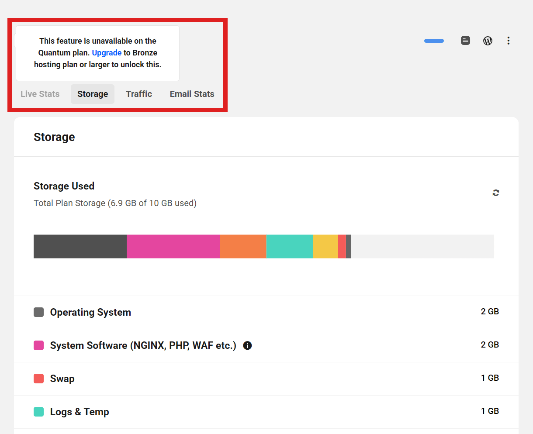The width and height of the screenshot is (533, 434).
Task: Select the dark gray storage bar segment
Action: coord(80,246)
